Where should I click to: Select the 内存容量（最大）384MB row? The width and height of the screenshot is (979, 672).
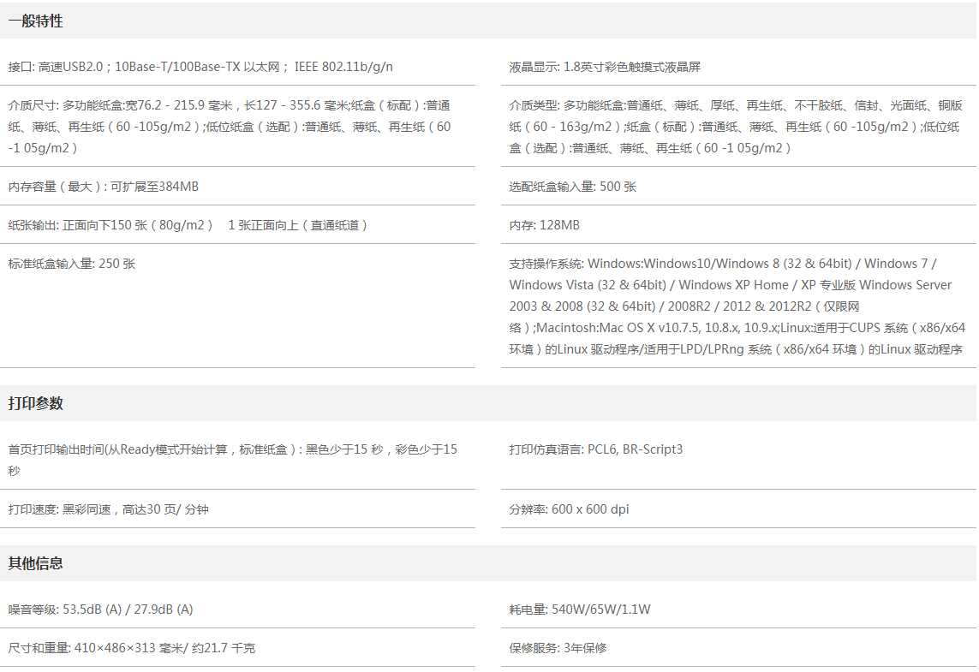104,187
